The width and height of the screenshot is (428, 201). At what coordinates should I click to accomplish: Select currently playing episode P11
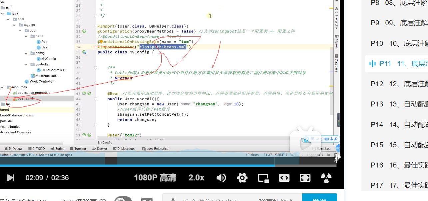[x=396, y=64]
